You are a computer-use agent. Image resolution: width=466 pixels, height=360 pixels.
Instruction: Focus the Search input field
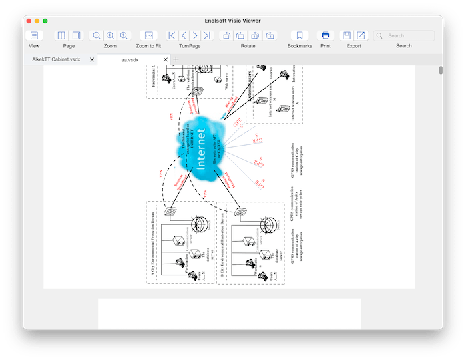point(409,35)
